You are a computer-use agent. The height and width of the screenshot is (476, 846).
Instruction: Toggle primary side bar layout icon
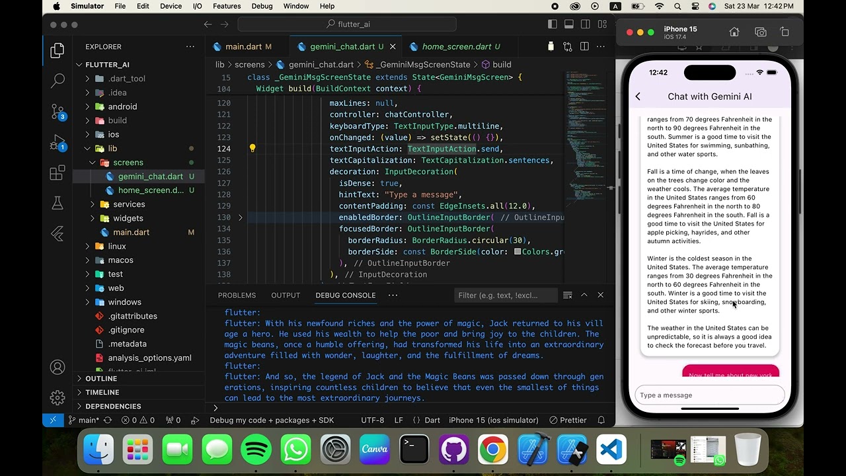[553, 24]
